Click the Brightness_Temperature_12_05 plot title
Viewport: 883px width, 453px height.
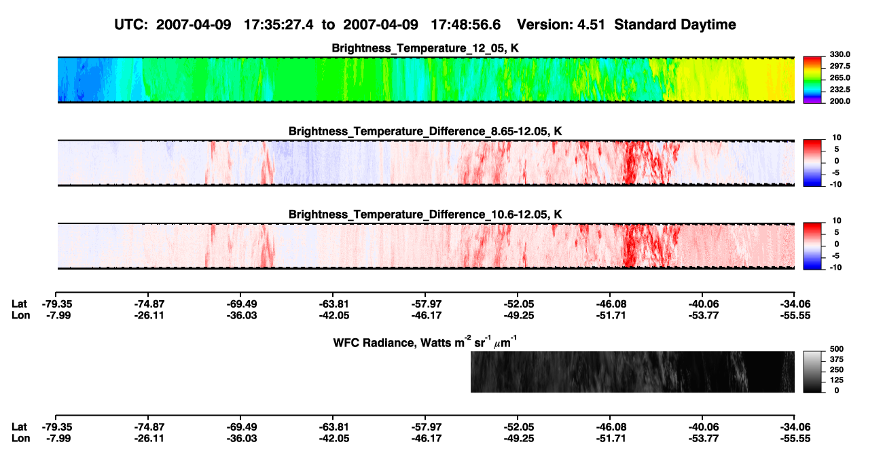[x=425, y=48]
